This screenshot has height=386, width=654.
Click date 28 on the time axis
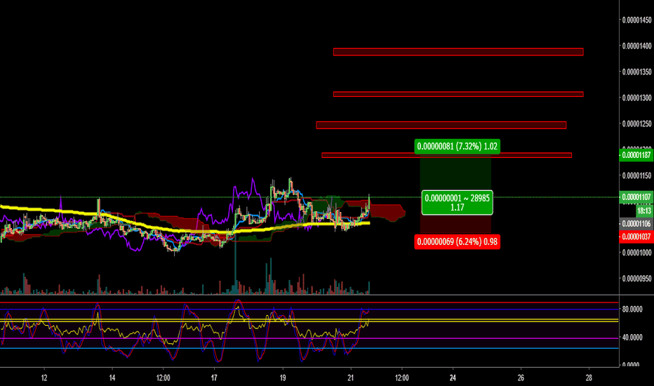pos(589,378)
